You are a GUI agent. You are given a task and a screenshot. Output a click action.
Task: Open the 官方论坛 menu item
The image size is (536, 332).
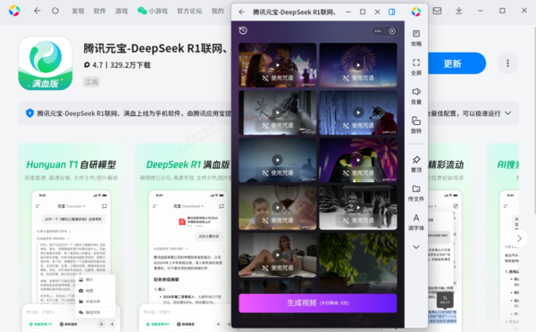pos(189,11)
